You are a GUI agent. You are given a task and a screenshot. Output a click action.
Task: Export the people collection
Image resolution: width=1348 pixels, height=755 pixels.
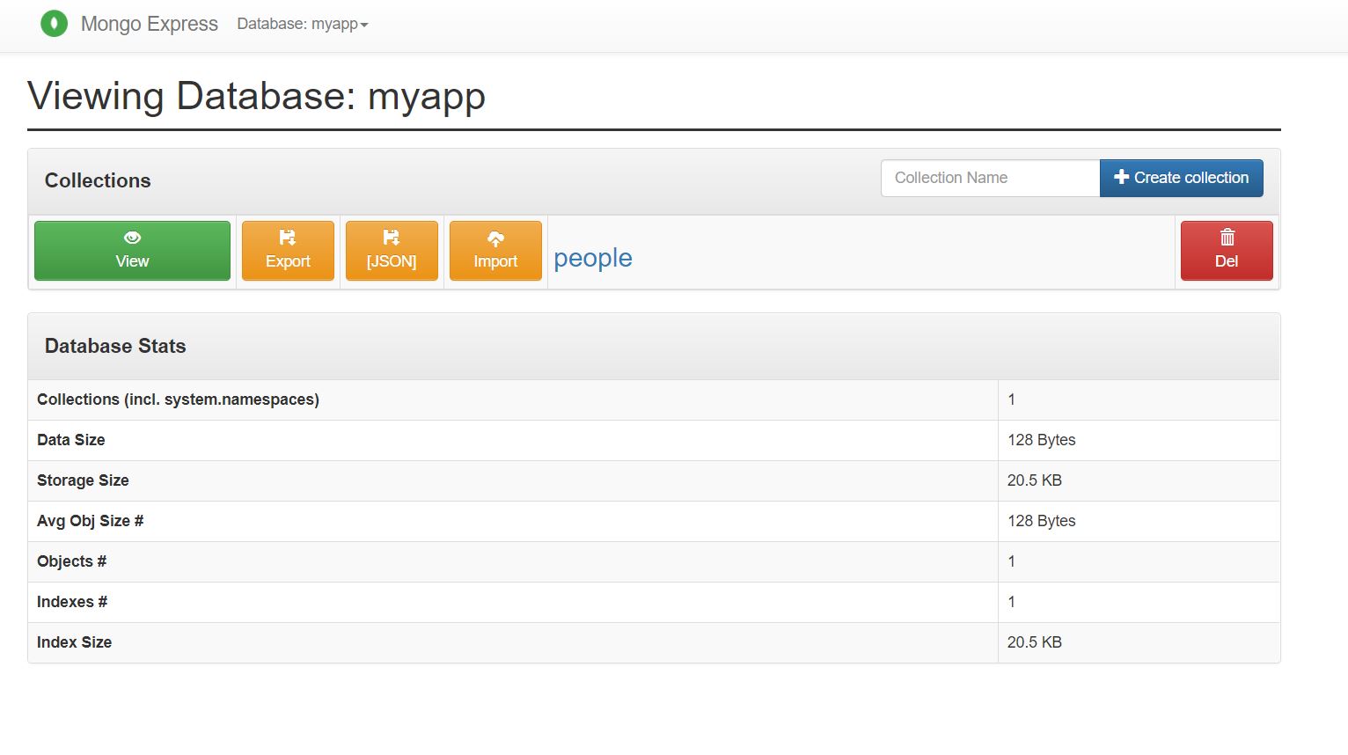point(288,251)
